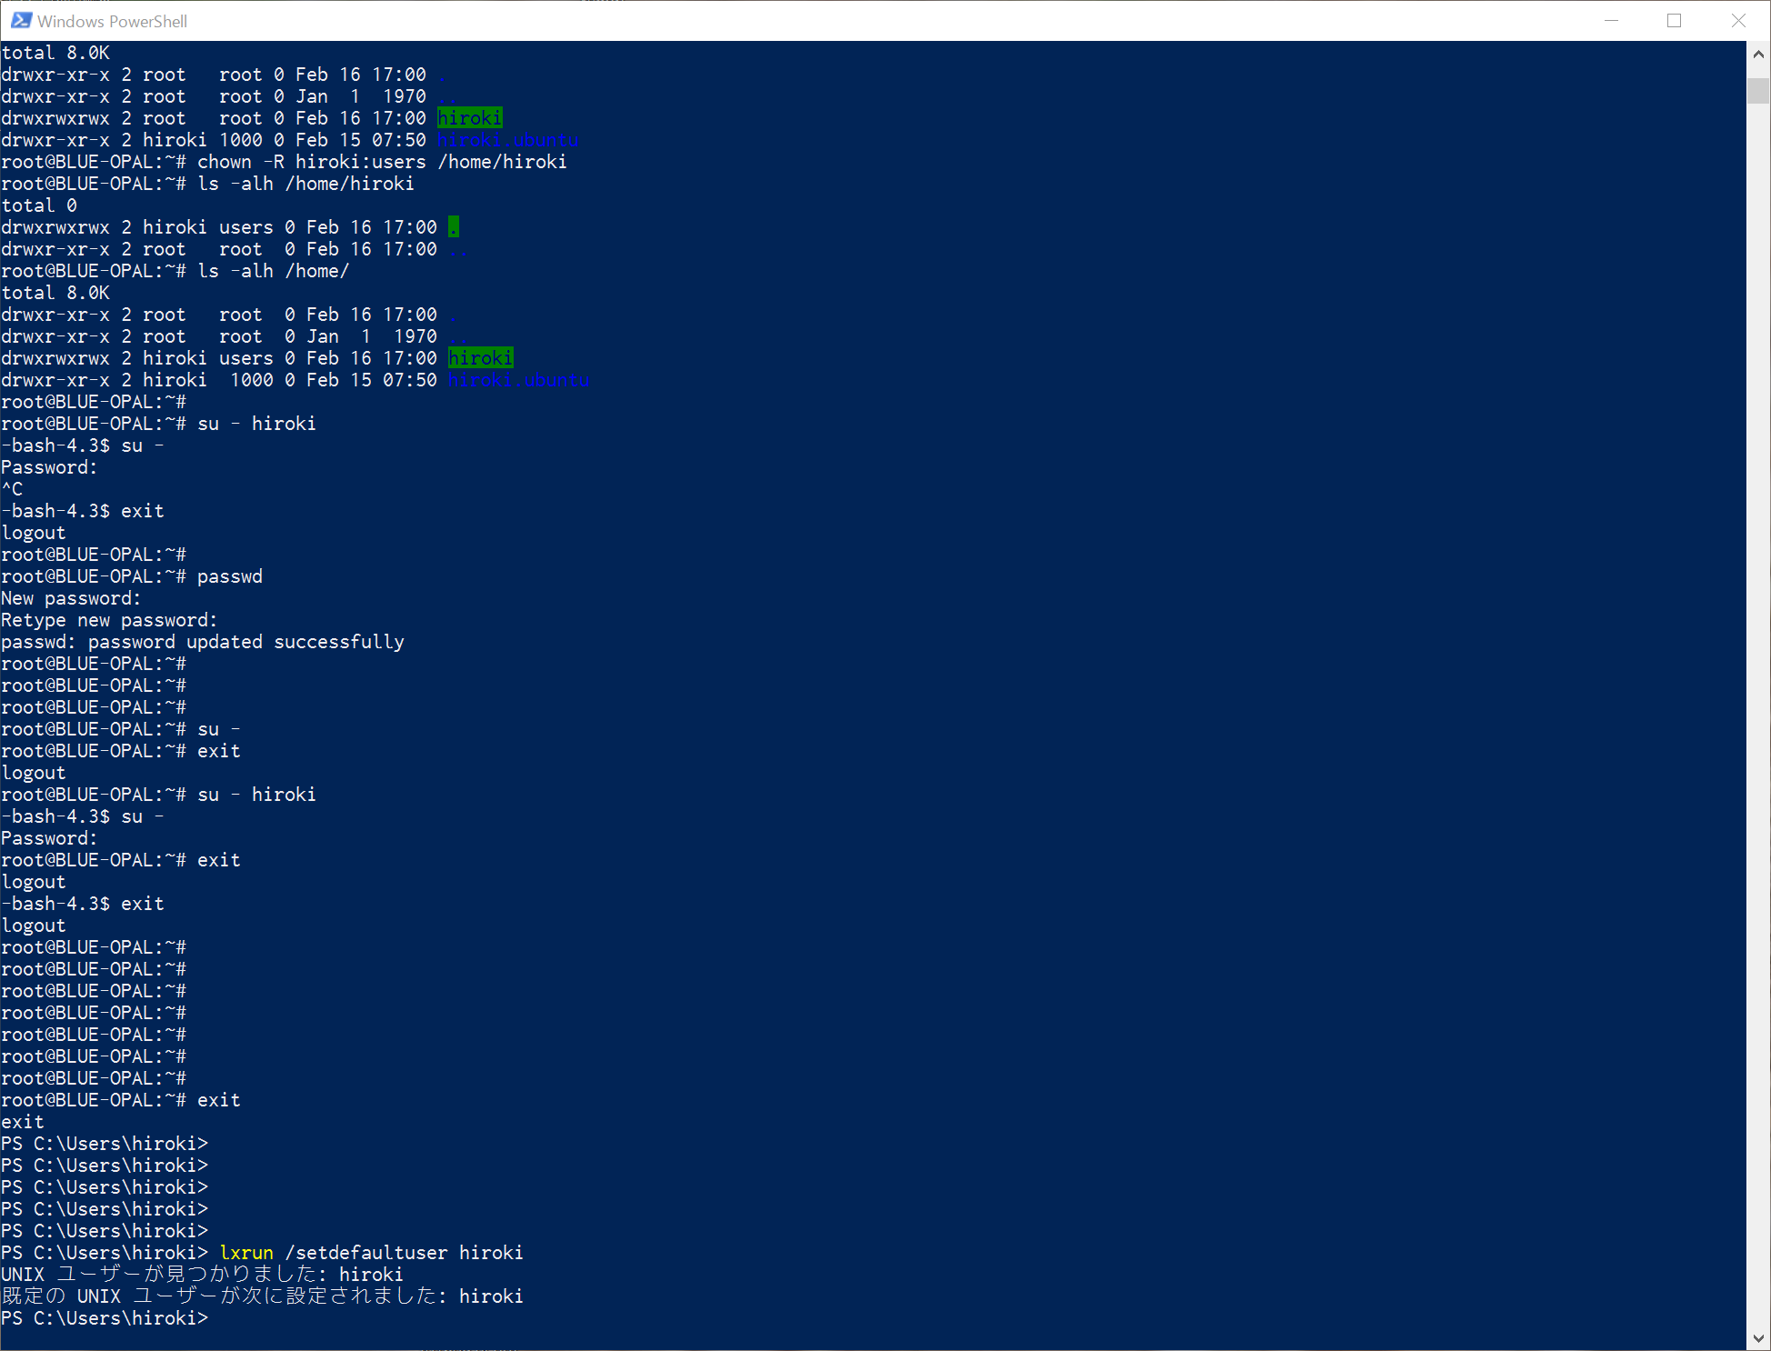Click the 'root@BLUE-OPAL:~# passwd' command line
1771x1351 pixels.
pos(132,576)
